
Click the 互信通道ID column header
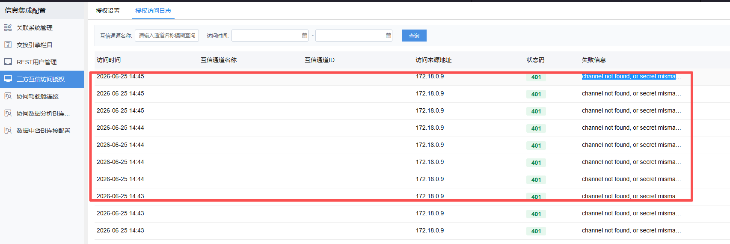(x=320, y=60)
